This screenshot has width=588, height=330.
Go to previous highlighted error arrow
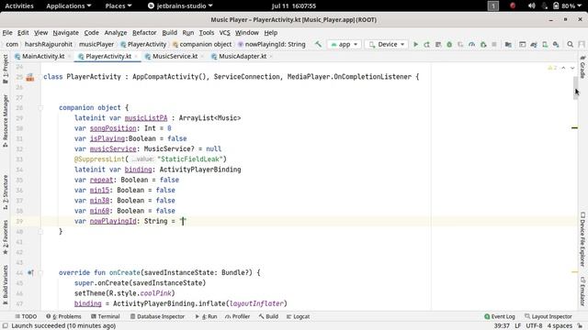[x=563, y=68]
